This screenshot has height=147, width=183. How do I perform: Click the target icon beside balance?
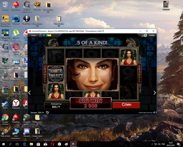(x=47, y=113)
